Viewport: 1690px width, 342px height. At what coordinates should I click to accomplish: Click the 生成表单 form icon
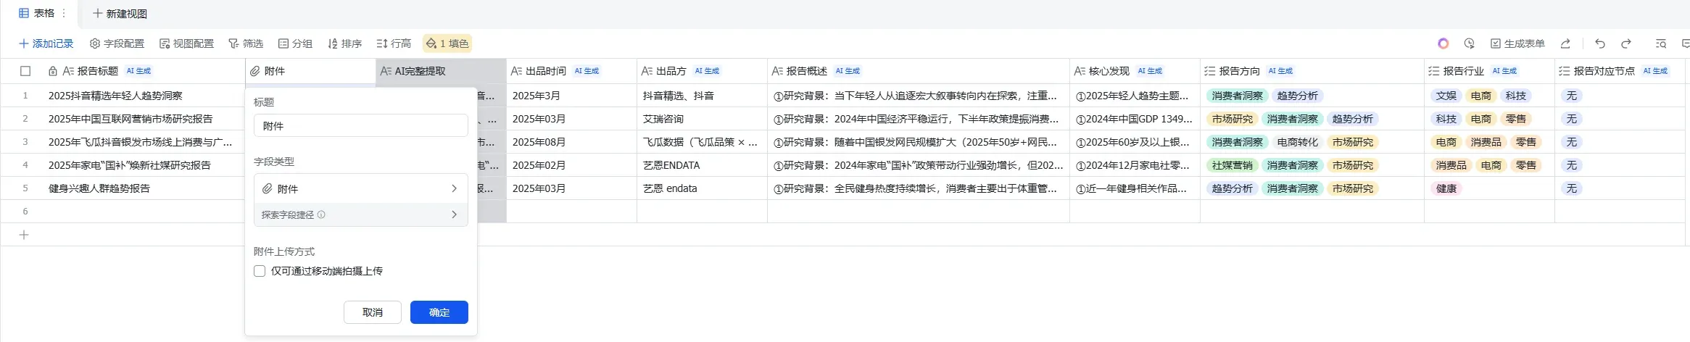click(x=1495, y=43)
